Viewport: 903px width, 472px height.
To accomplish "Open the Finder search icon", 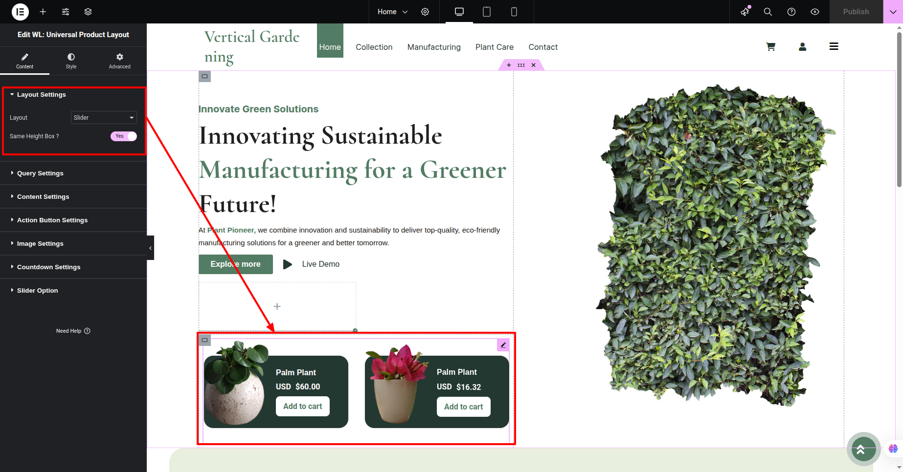I will click(768, 12).
